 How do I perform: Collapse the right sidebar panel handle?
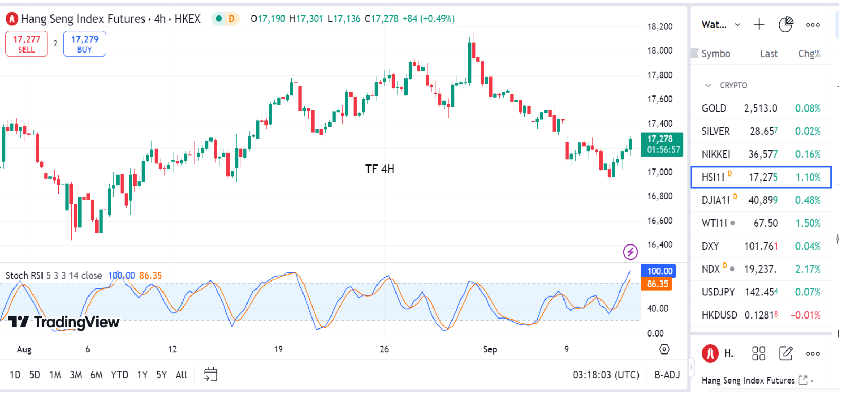point(691,368)
